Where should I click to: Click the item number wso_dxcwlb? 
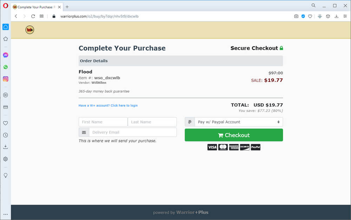[x=107, y=78]
